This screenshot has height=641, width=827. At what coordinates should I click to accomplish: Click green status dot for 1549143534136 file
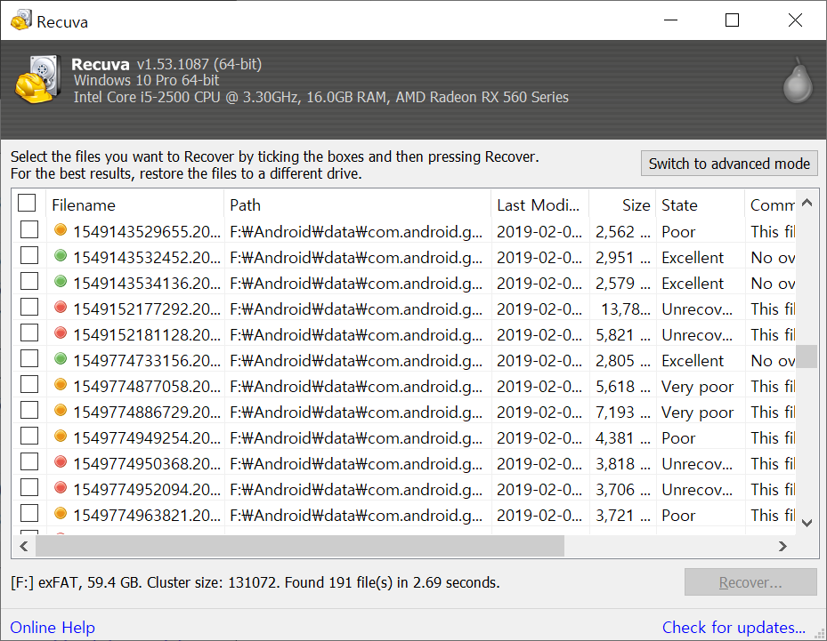tap(61, 281)
